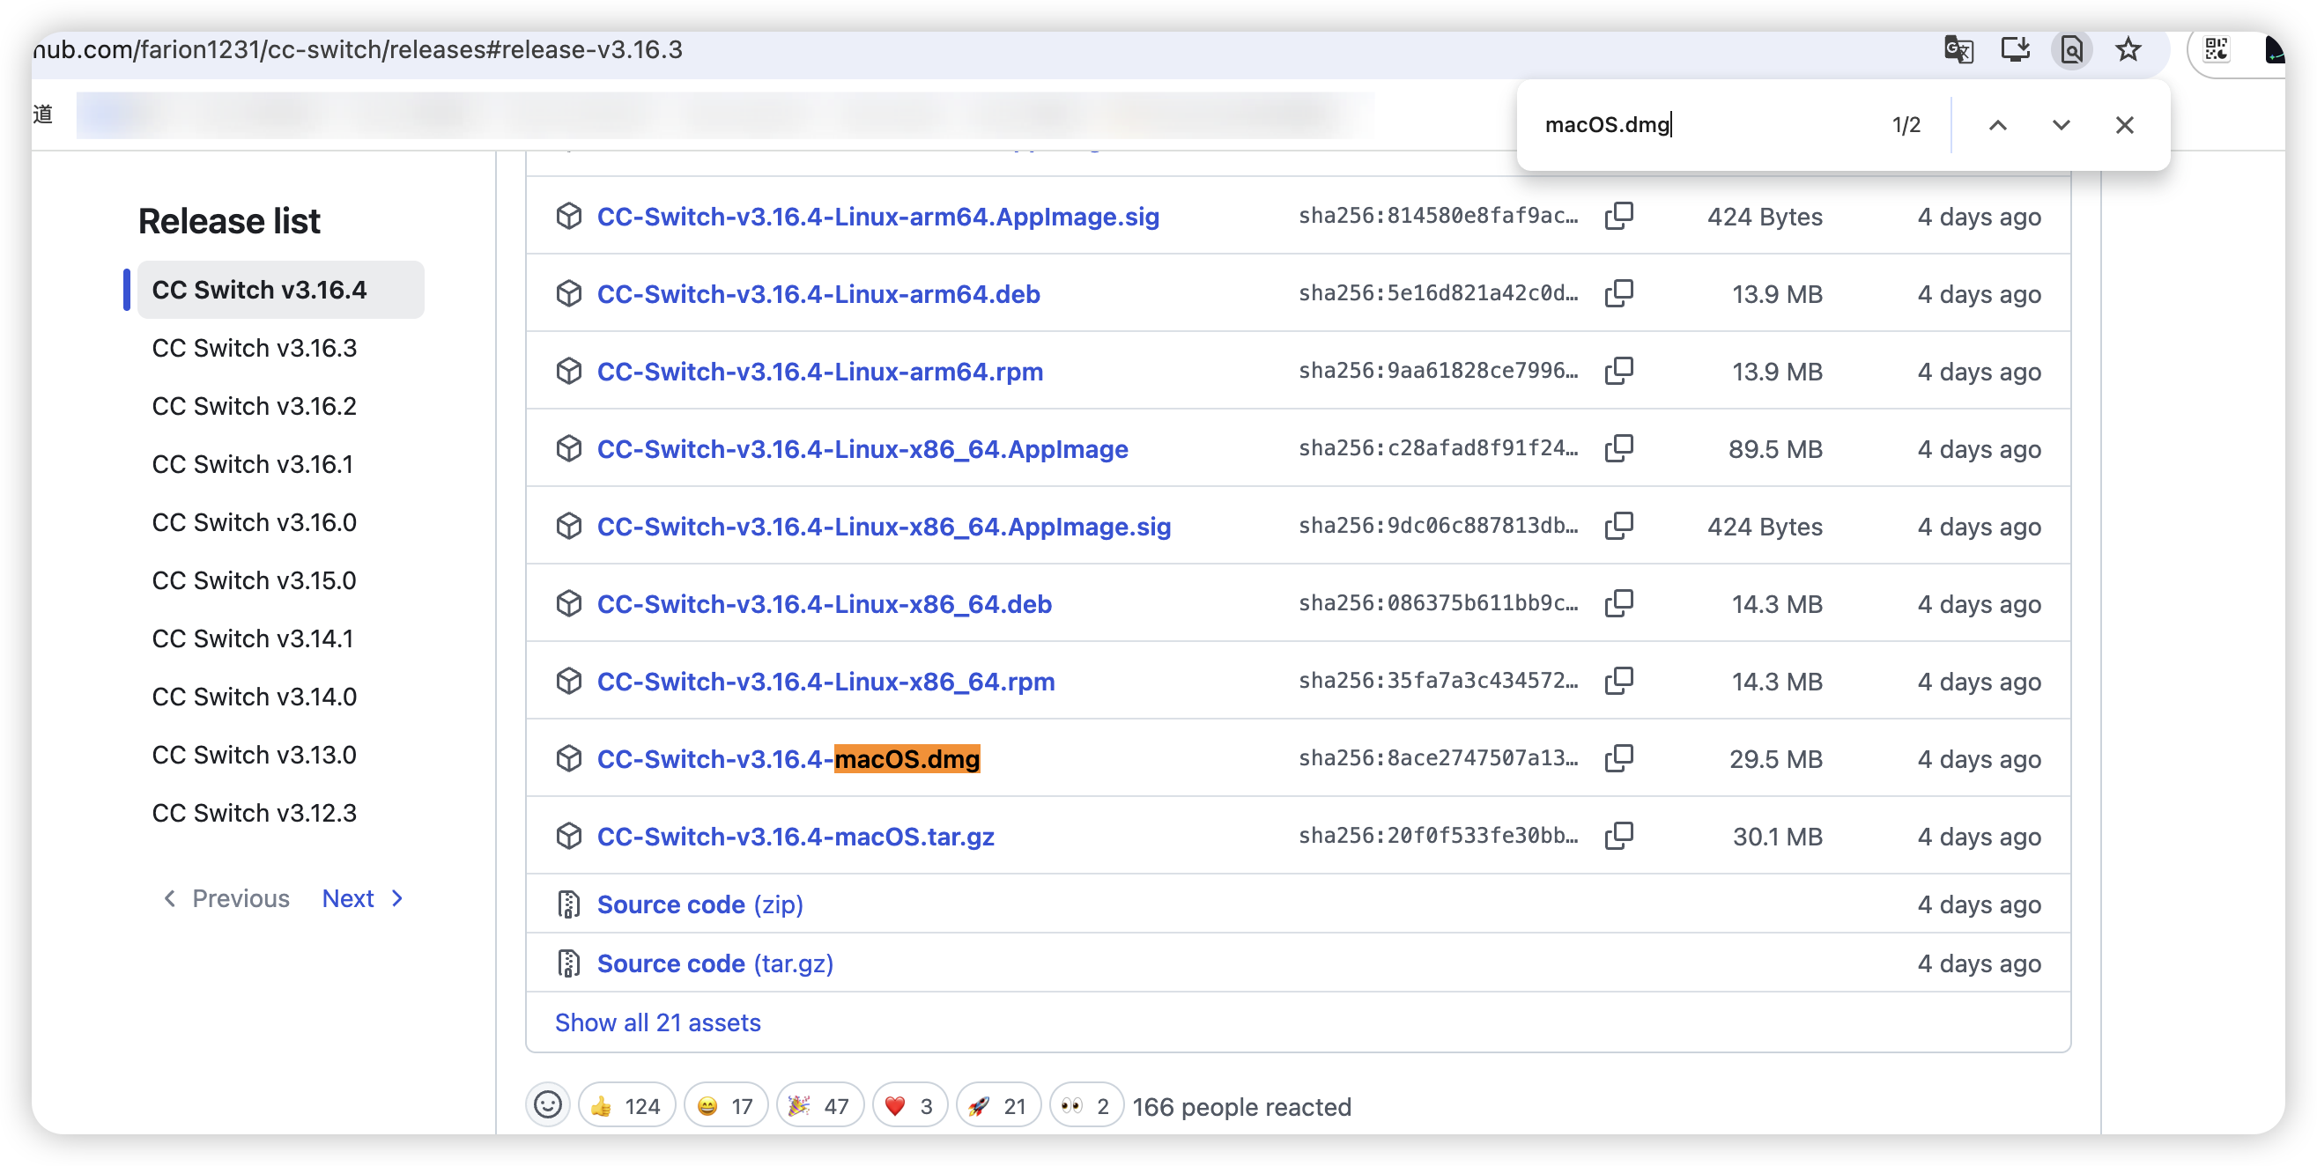Click the translate page icon in address bar
Screen dimensions: 2317x1166
(1958, 49)
